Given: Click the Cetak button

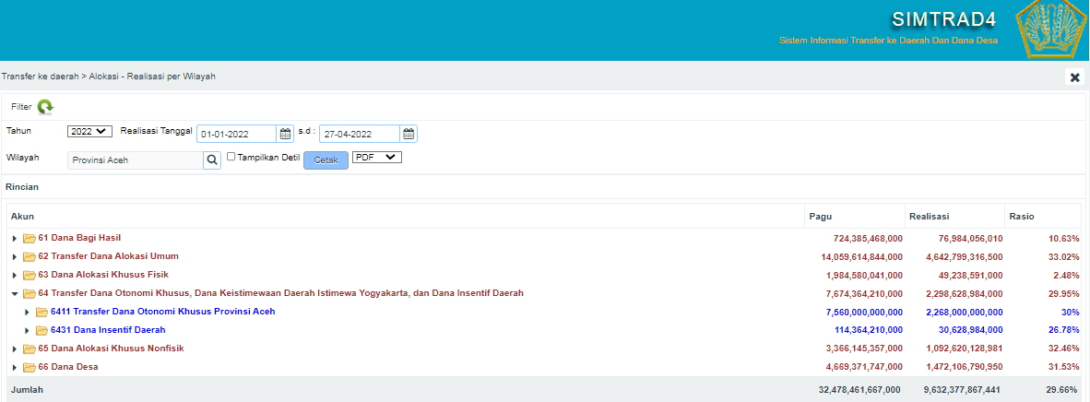Looking at the screenshot, I should (x=326, y=160).
